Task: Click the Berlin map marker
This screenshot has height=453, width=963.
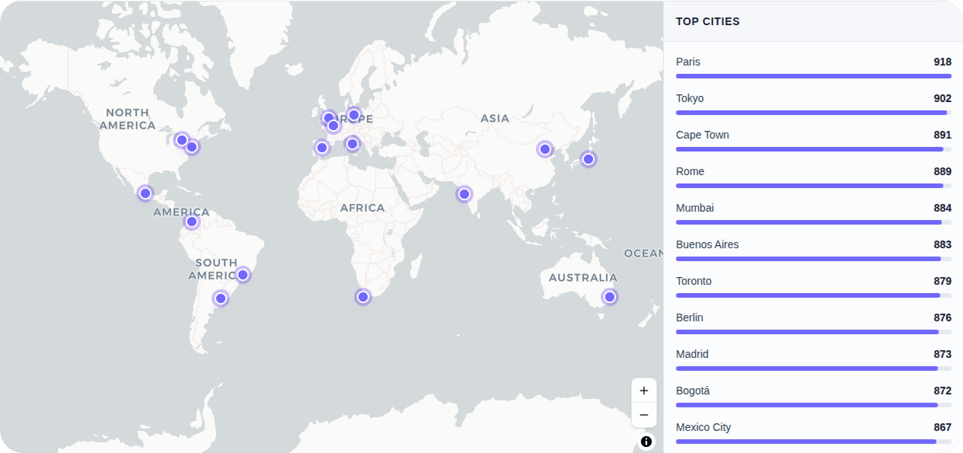Action: (x=354, y=115)
